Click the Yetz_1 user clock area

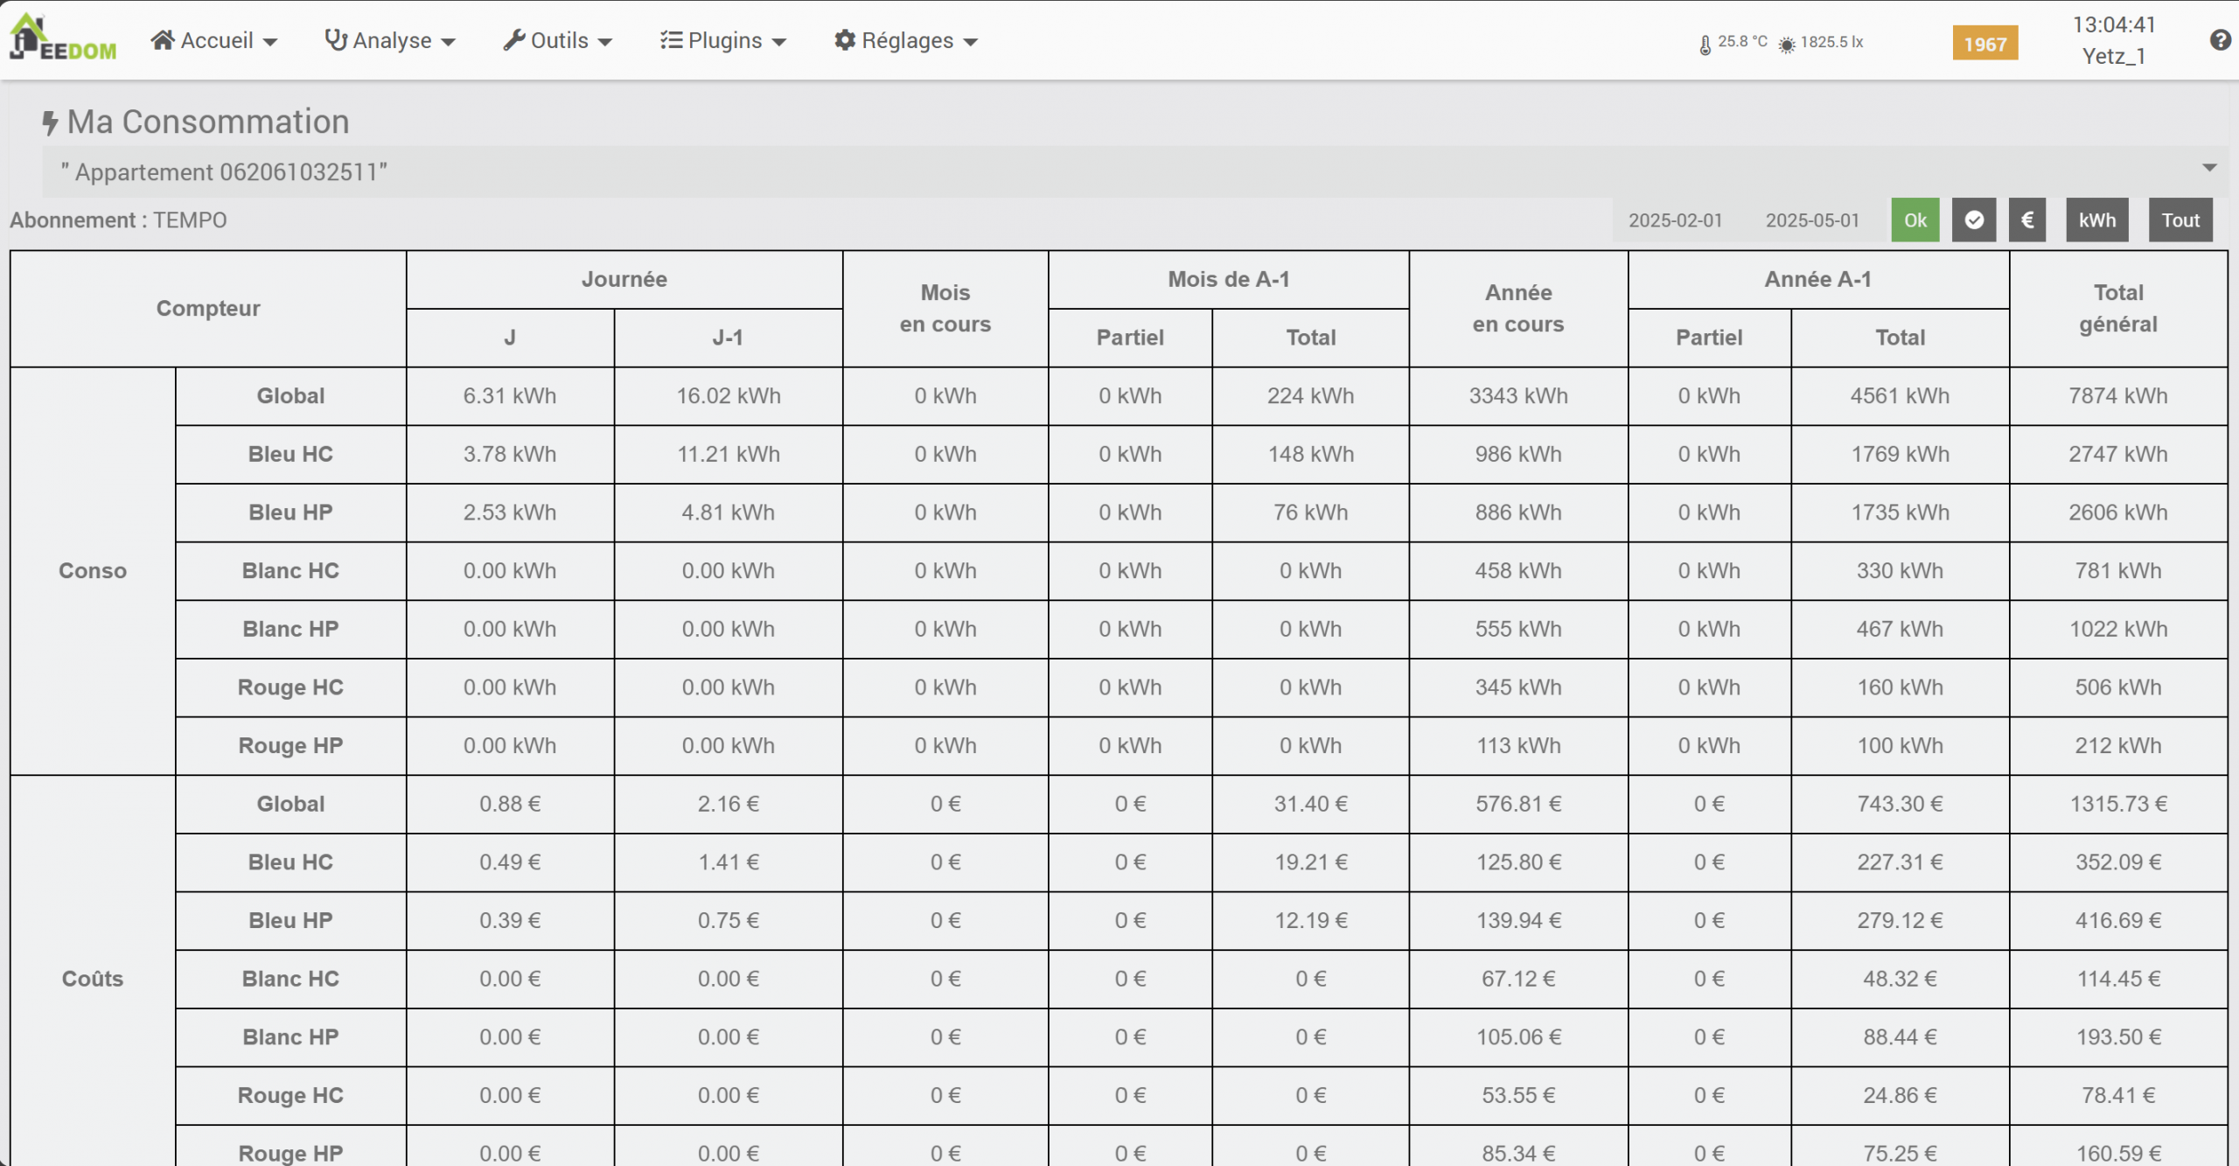point(2113,40)
